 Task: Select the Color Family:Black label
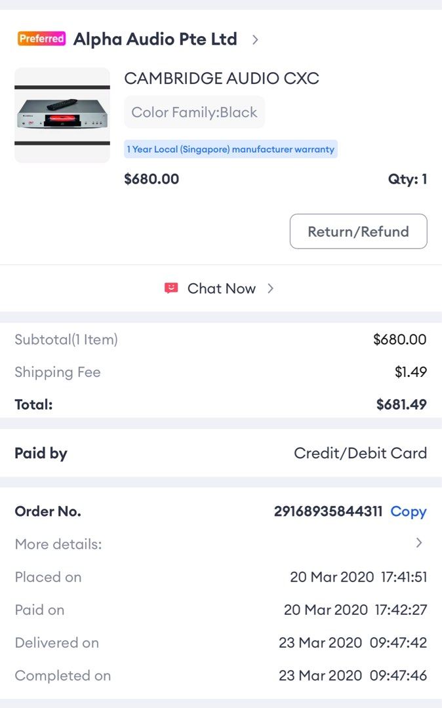coord(194,111)
